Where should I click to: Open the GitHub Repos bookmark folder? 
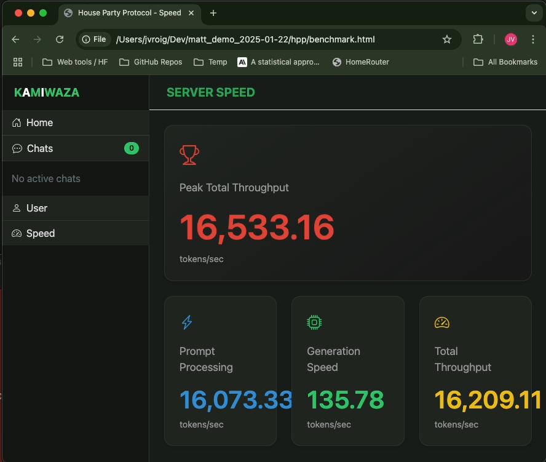tap(151, 62)
